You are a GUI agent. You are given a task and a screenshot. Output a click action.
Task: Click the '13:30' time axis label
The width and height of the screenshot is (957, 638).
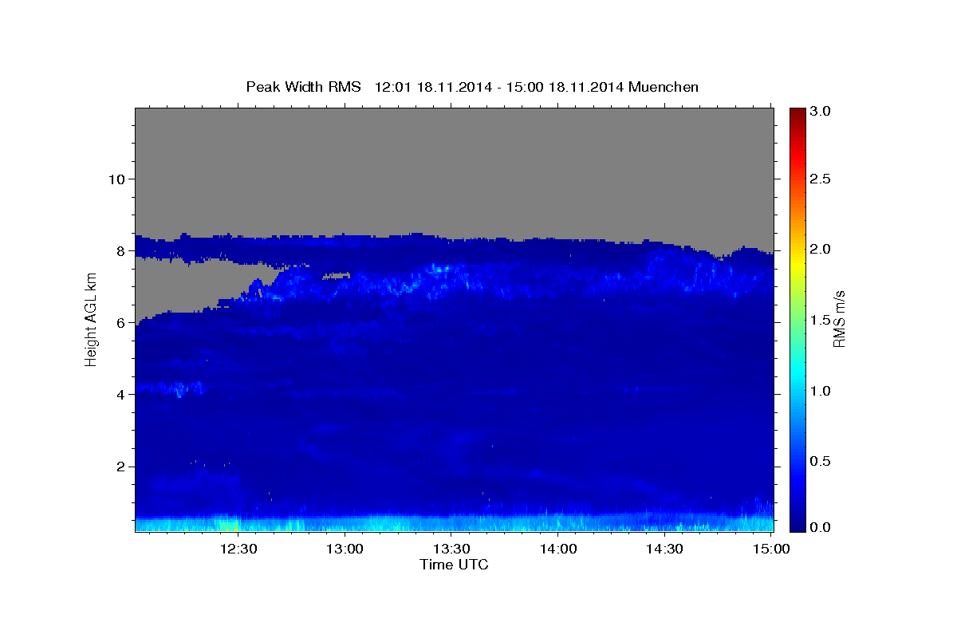(451, 549)
